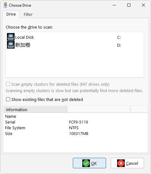151x174 pixels.
Task: Toggle Show existing files that are not deleted
Action: coord(8,99)
